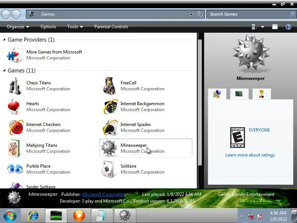Image resolution: width=297 pixels, height=223 pixels.
Task: Click the EVERYONE rating link
Action: (x=259, y=130)
